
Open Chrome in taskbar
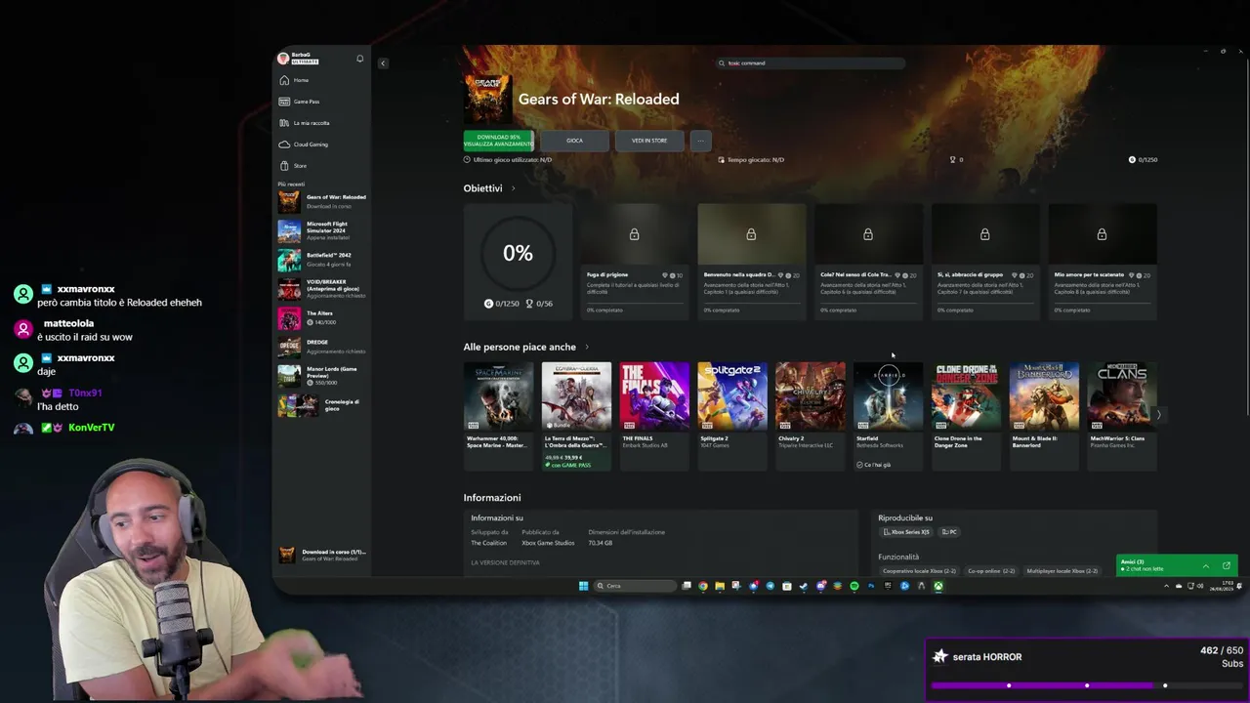pyautogui.click(x=703, y=586)
